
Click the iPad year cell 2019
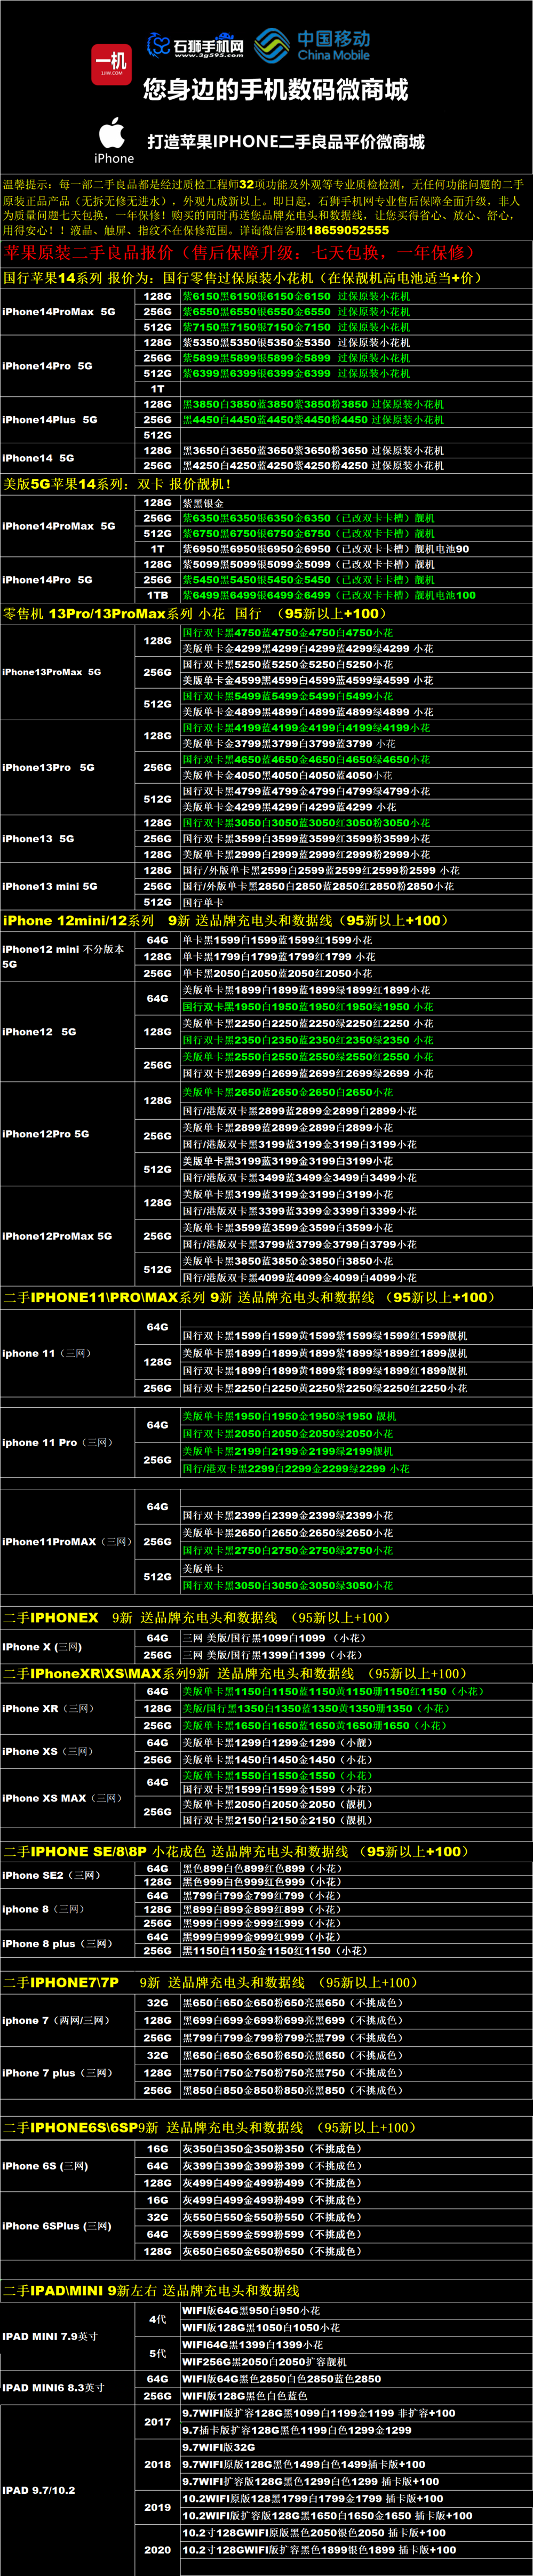point(157,2507)
